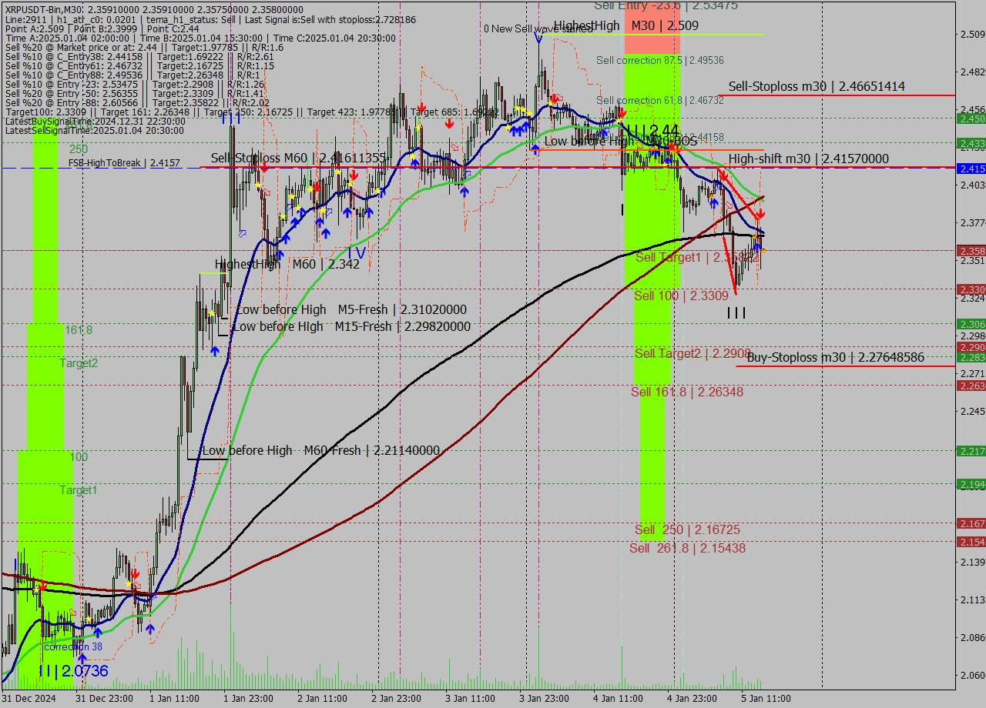
Task: Click the blue 2.415 price tag
Action: point(971,168)
